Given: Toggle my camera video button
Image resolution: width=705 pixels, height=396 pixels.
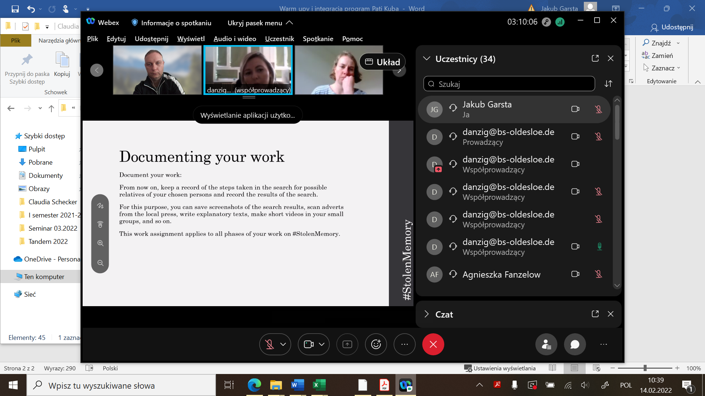Looking at the screenshot, I should pyautogui.click(x=308, y=344).
